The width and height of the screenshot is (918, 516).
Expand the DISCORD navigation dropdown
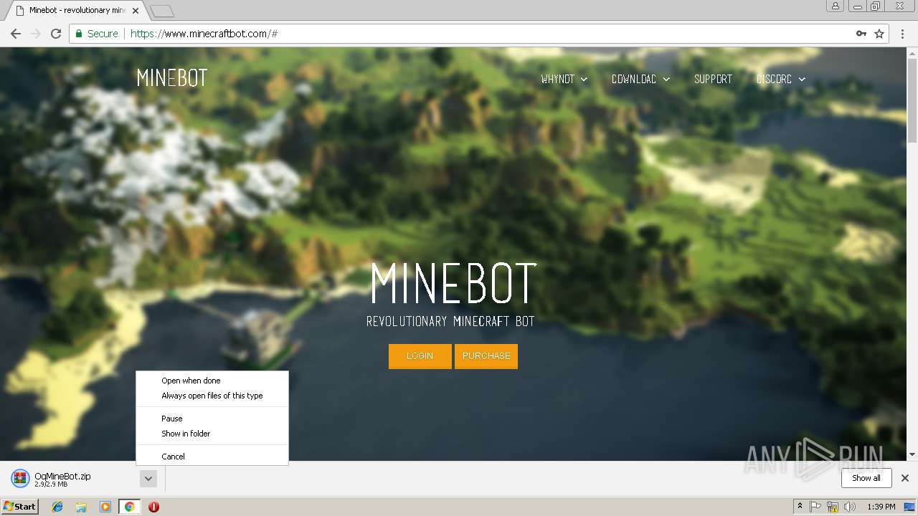point(780,79)
